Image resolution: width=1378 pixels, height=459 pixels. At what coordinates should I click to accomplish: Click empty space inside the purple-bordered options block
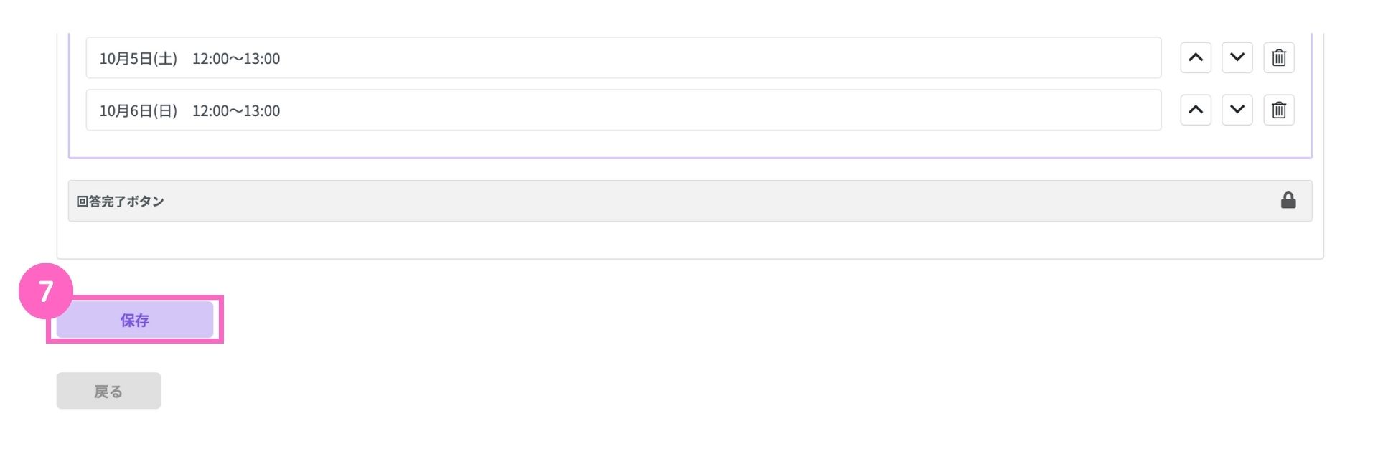(x=690, y=143)
